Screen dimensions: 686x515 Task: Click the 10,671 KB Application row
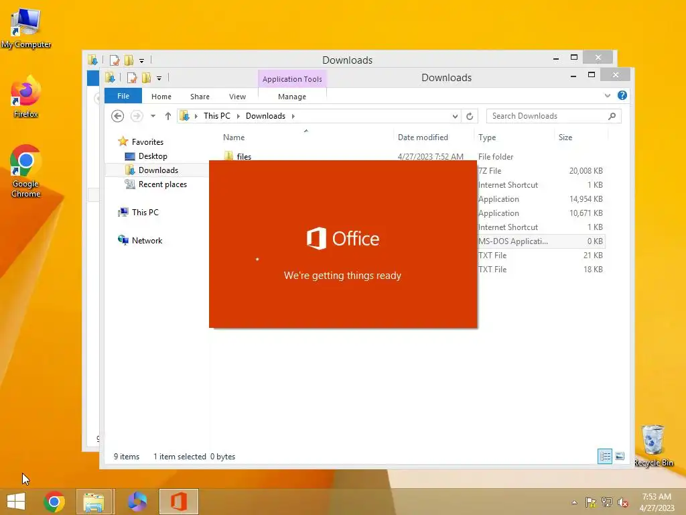pos(541,213)
